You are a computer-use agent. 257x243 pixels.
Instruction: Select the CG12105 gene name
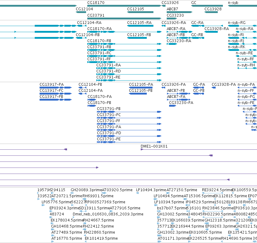(136, 9)
